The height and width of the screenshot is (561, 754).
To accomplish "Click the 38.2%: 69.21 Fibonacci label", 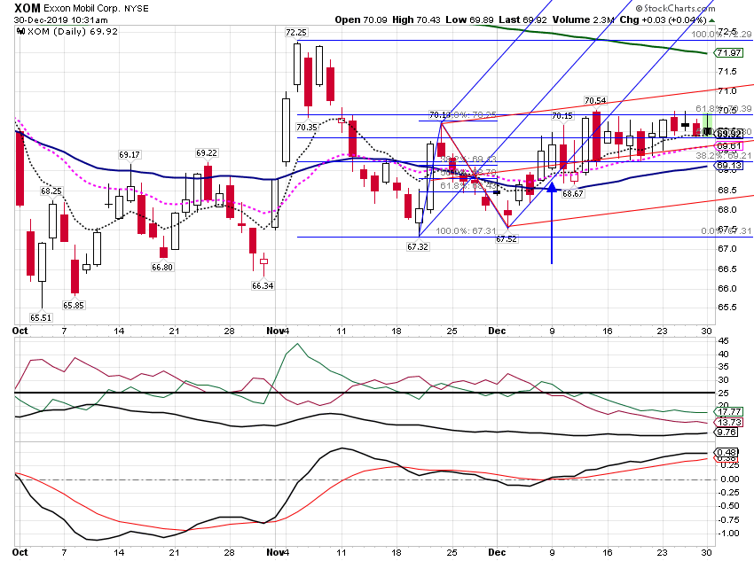I will click(724, 156).
